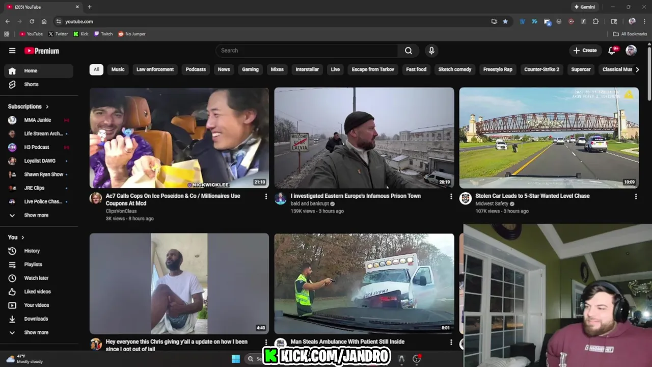
Task: Open the You section chevron
Action: coord(22,238)
